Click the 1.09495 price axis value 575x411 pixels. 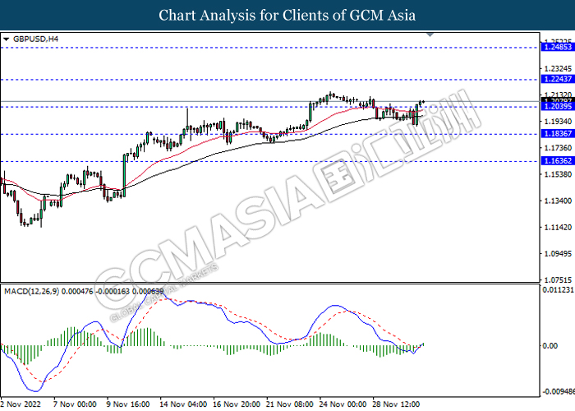(x=558, y=254)
